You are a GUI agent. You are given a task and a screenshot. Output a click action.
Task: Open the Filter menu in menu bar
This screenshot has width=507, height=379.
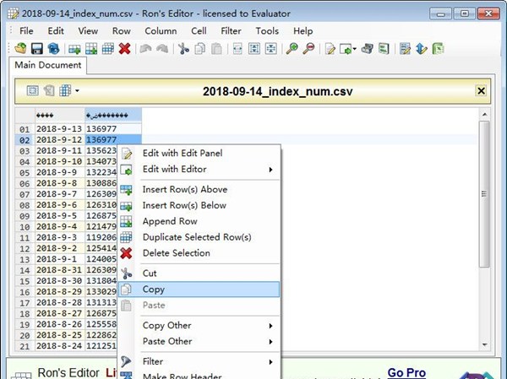231,31
